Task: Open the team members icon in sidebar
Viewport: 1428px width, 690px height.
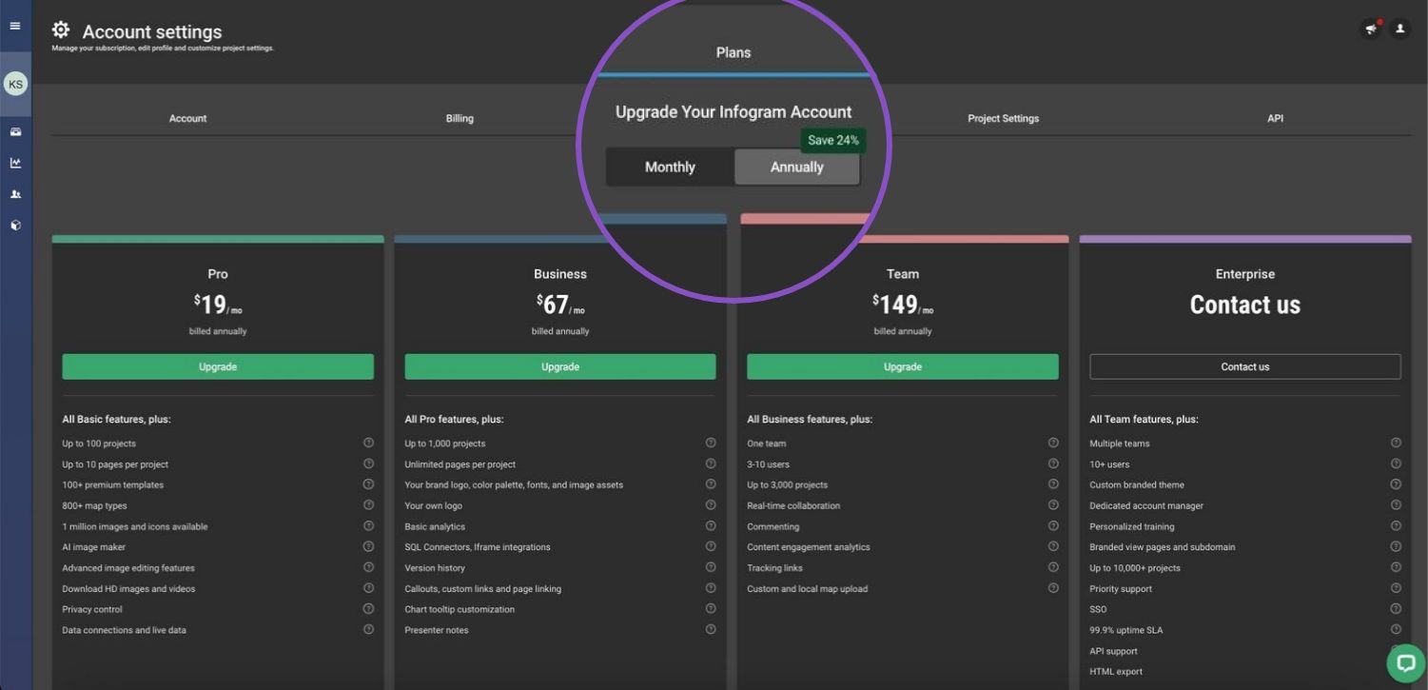Action: 15,194
